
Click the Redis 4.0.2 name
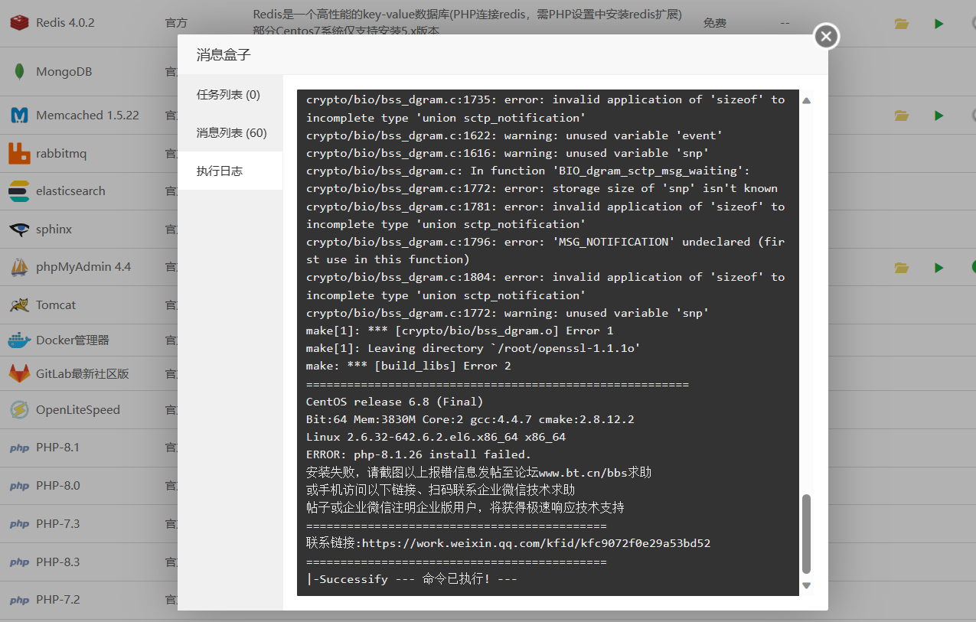[65, 23]
